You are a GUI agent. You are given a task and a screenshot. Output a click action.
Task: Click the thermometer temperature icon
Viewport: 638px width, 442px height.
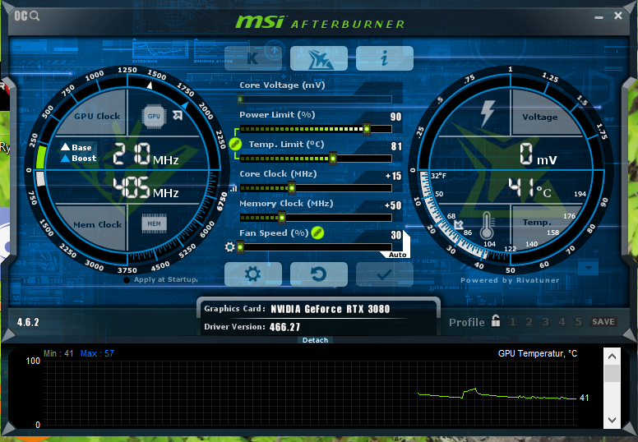[487, 226]
